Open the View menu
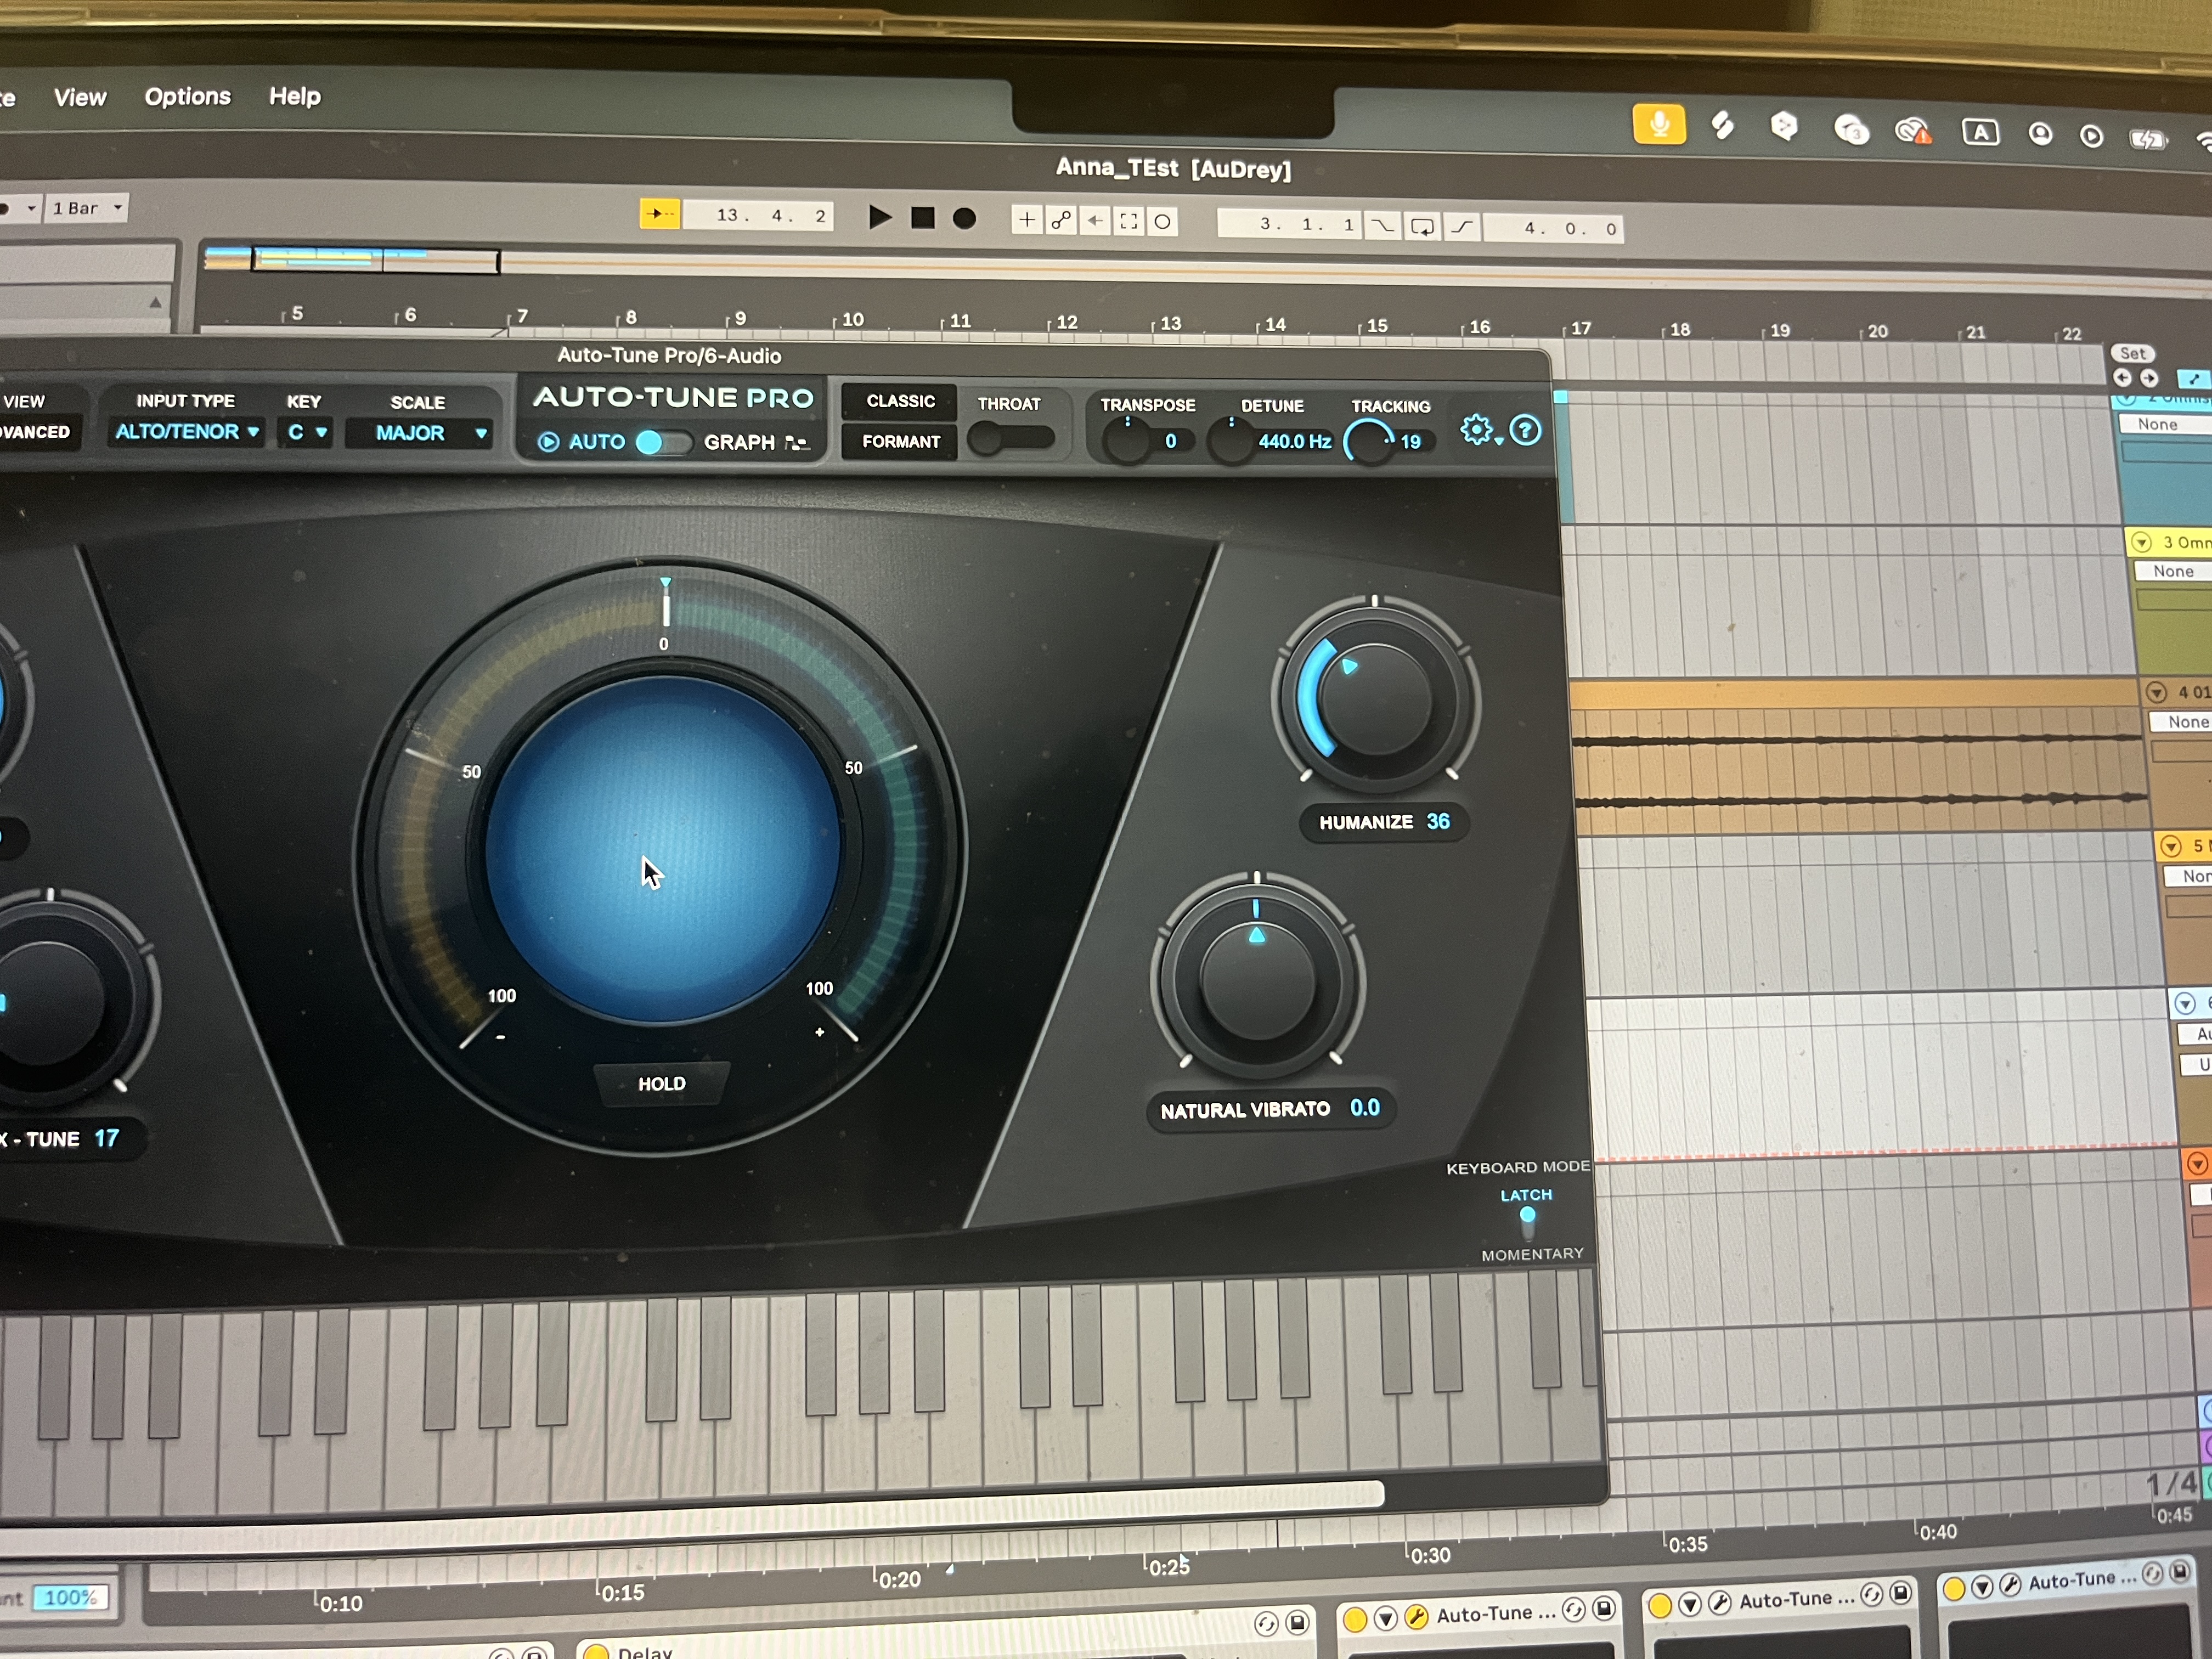This screenshot has width=2212, height=1659. (x=80, y=97)
